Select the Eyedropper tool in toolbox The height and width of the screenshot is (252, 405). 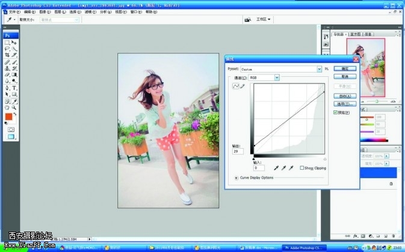pyautogui.click(x=14, y=101)
